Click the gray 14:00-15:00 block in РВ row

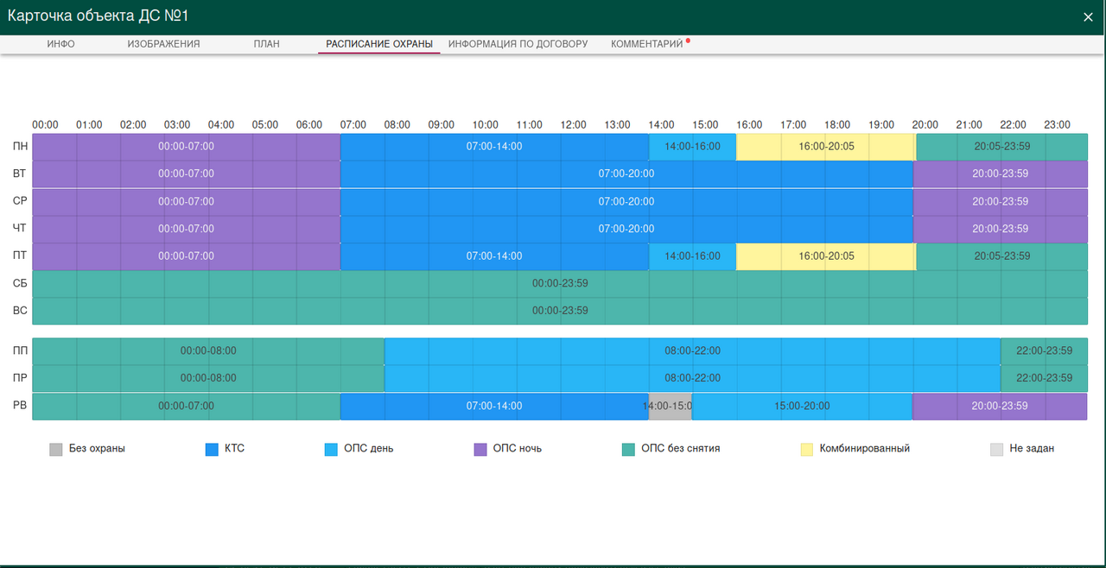coord(670,407)
